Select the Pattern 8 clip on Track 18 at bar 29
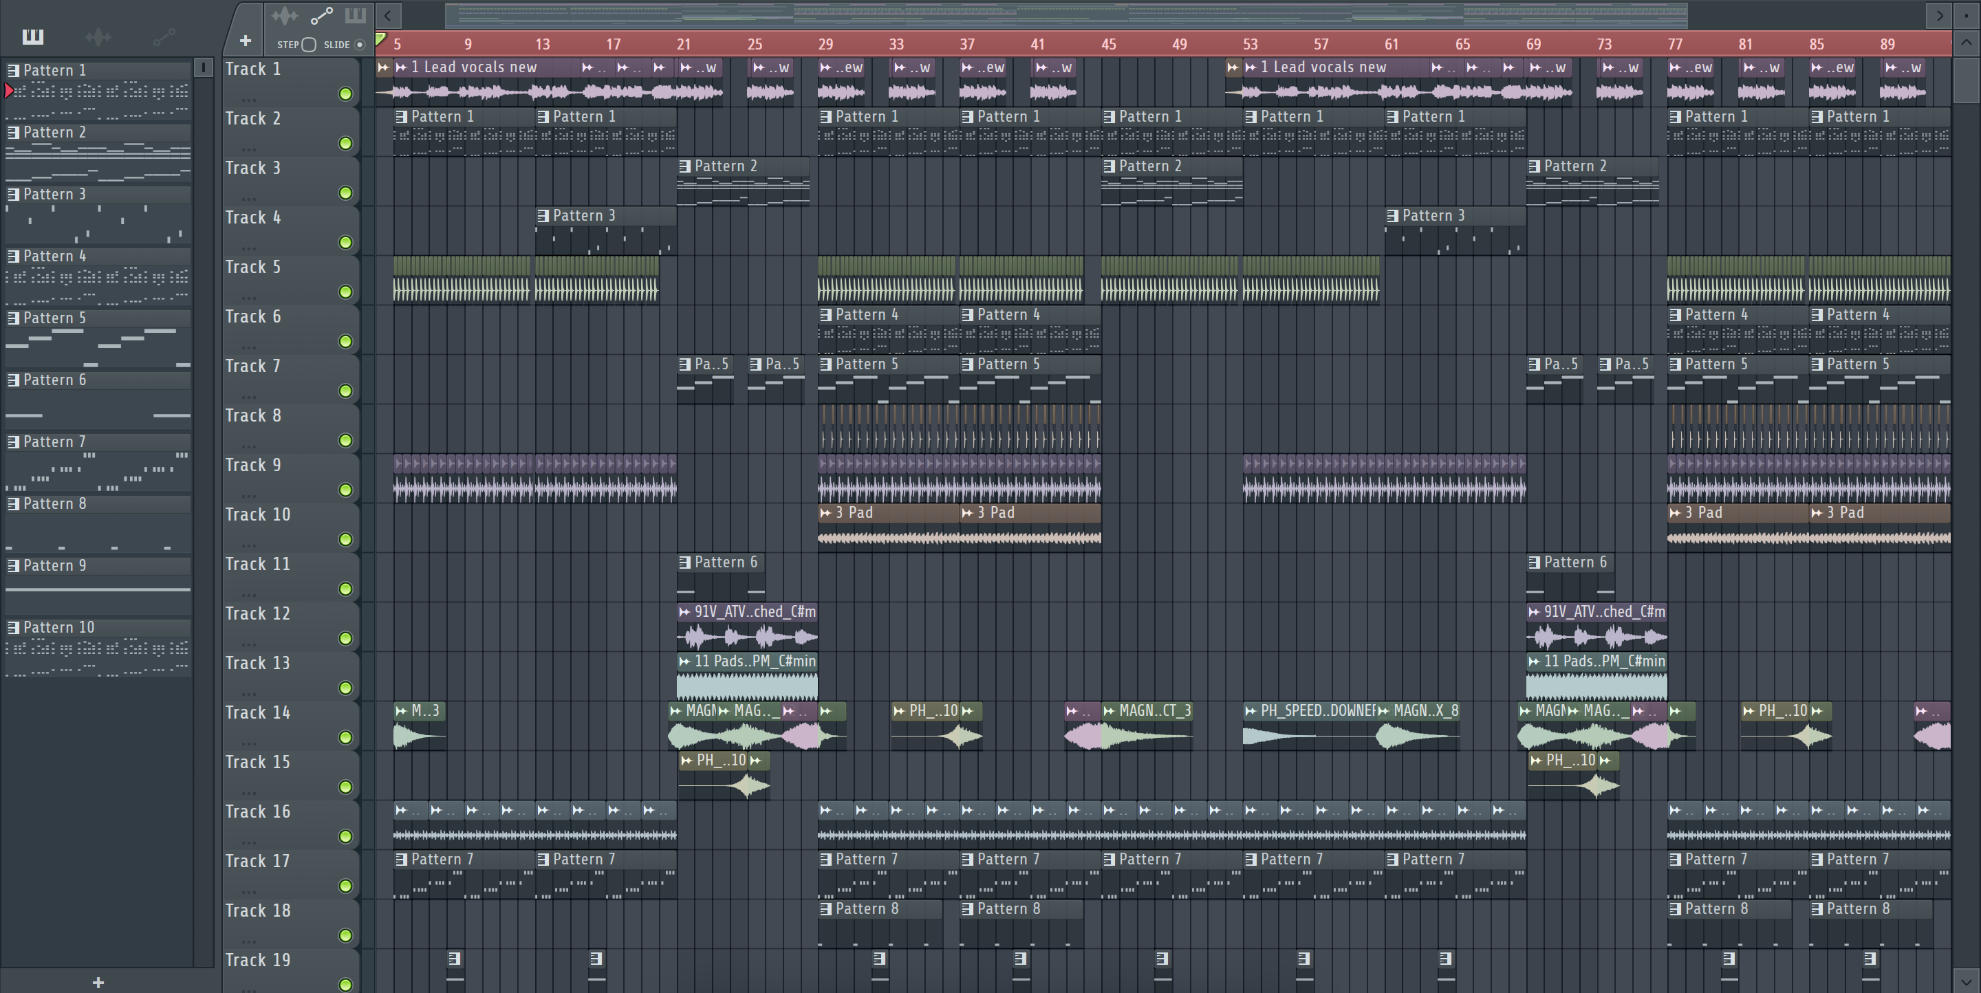The width and height of the screenshot is (1981, 993). coord(880,924)
